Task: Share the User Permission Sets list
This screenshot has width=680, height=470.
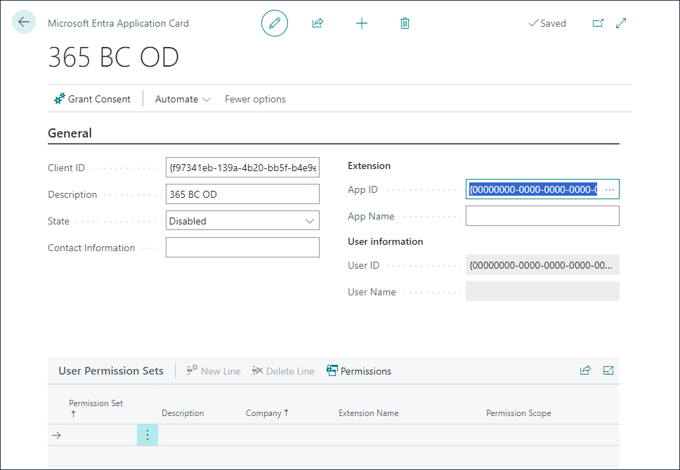Action: click(585, 370)
